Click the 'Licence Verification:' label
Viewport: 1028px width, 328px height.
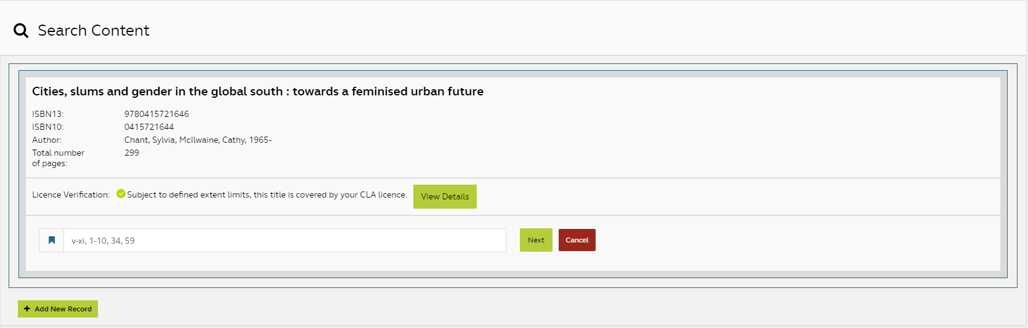tap(71, 194)
